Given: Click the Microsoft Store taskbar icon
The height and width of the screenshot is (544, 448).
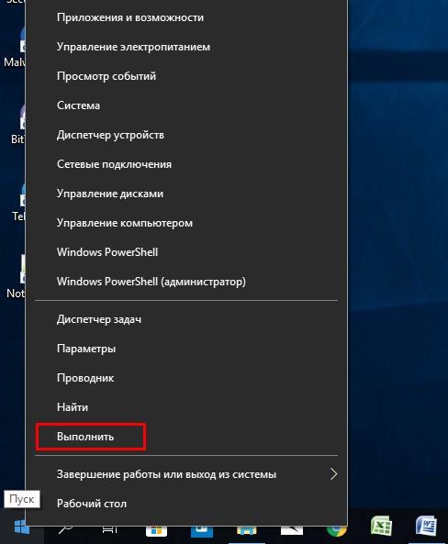Looking at the screenshot, I should pos(156,531).
